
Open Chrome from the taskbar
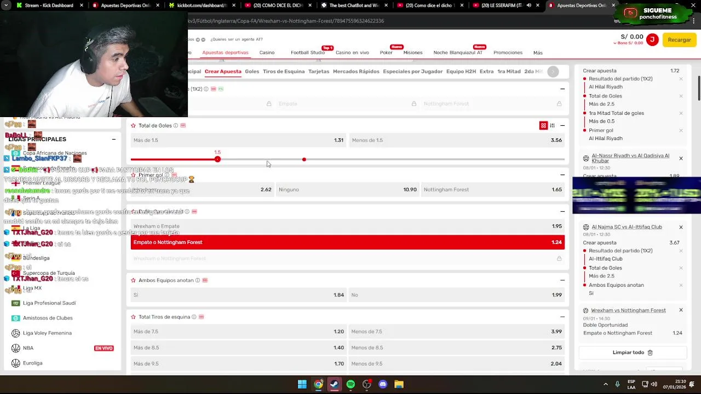click(318, 384)
